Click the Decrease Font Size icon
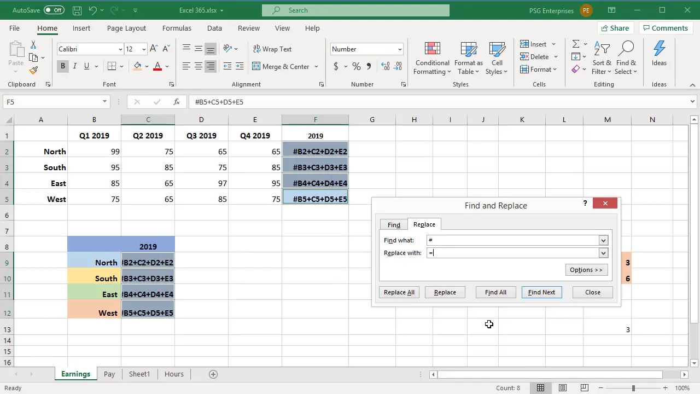This screenshot has height=394, width=700. click(165, 49)
